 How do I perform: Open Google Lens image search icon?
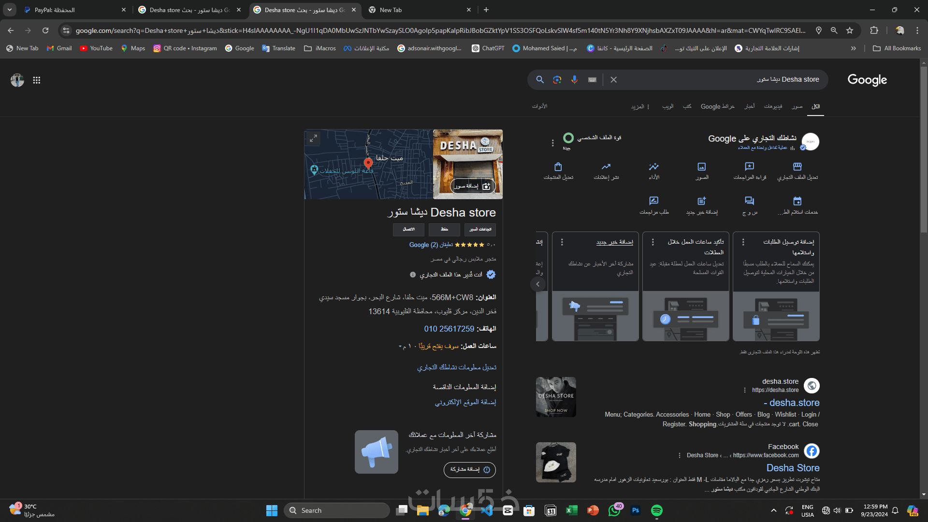557,80
